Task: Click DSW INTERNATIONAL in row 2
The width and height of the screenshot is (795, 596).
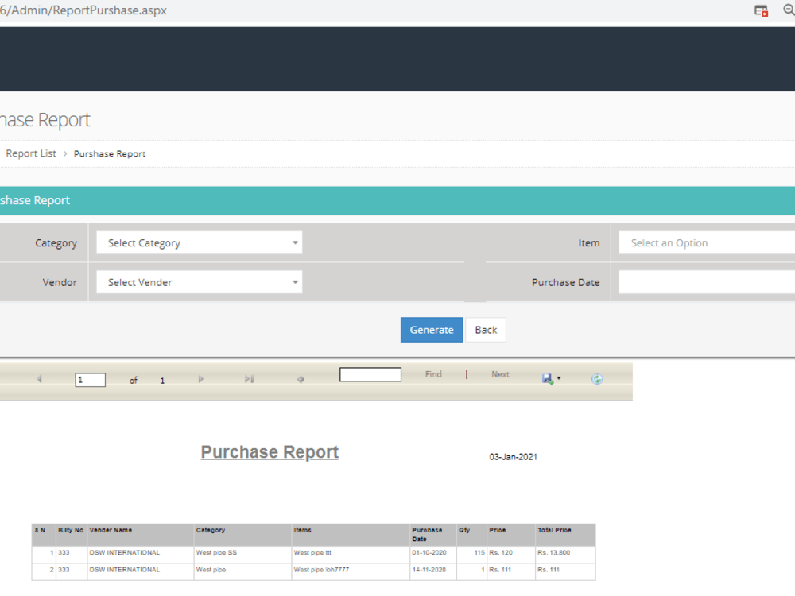Action: click(x=125, y=570)
